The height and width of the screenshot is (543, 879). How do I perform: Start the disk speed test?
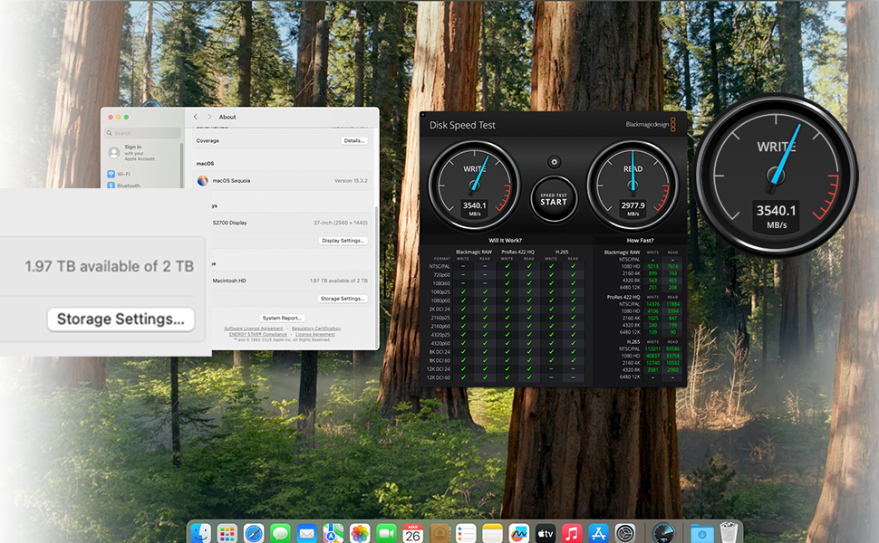coord(554,197)
